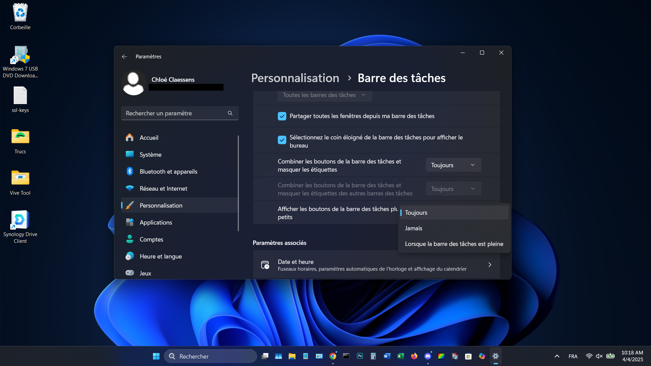Open the Windows Start menu
Image resolution: width=651 pixels, height=366 pixels.
point(156,356)
